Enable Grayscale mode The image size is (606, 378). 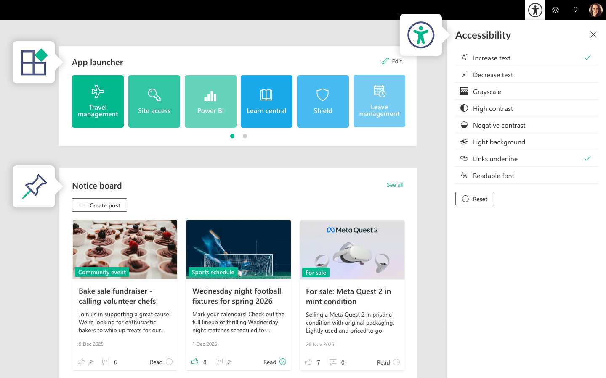526,92
